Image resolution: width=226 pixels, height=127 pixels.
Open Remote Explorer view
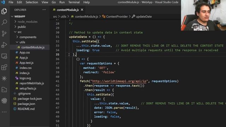point(4,56)
